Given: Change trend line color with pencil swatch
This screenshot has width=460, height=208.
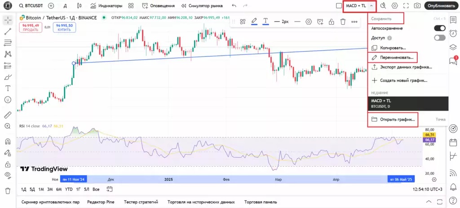Looking at the screenshot, I should pyautogui.click(x=254, y=22).
